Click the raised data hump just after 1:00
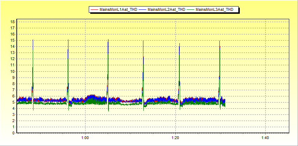Image resolution: width=298 pixels, height=146 pixels. [x=92, y=97]
